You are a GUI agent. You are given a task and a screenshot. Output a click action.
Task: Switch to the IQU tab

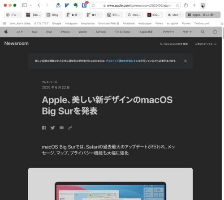click(x=34, y=15)
